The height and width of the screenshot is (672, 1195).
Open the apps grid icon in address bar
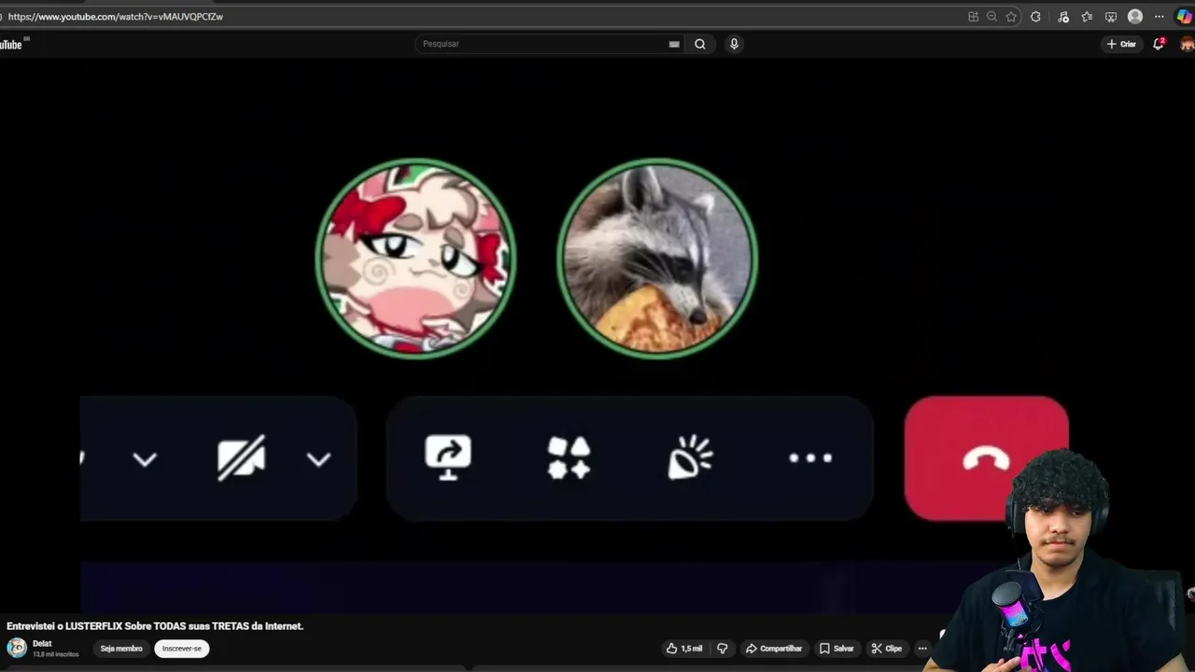[973, 17]
